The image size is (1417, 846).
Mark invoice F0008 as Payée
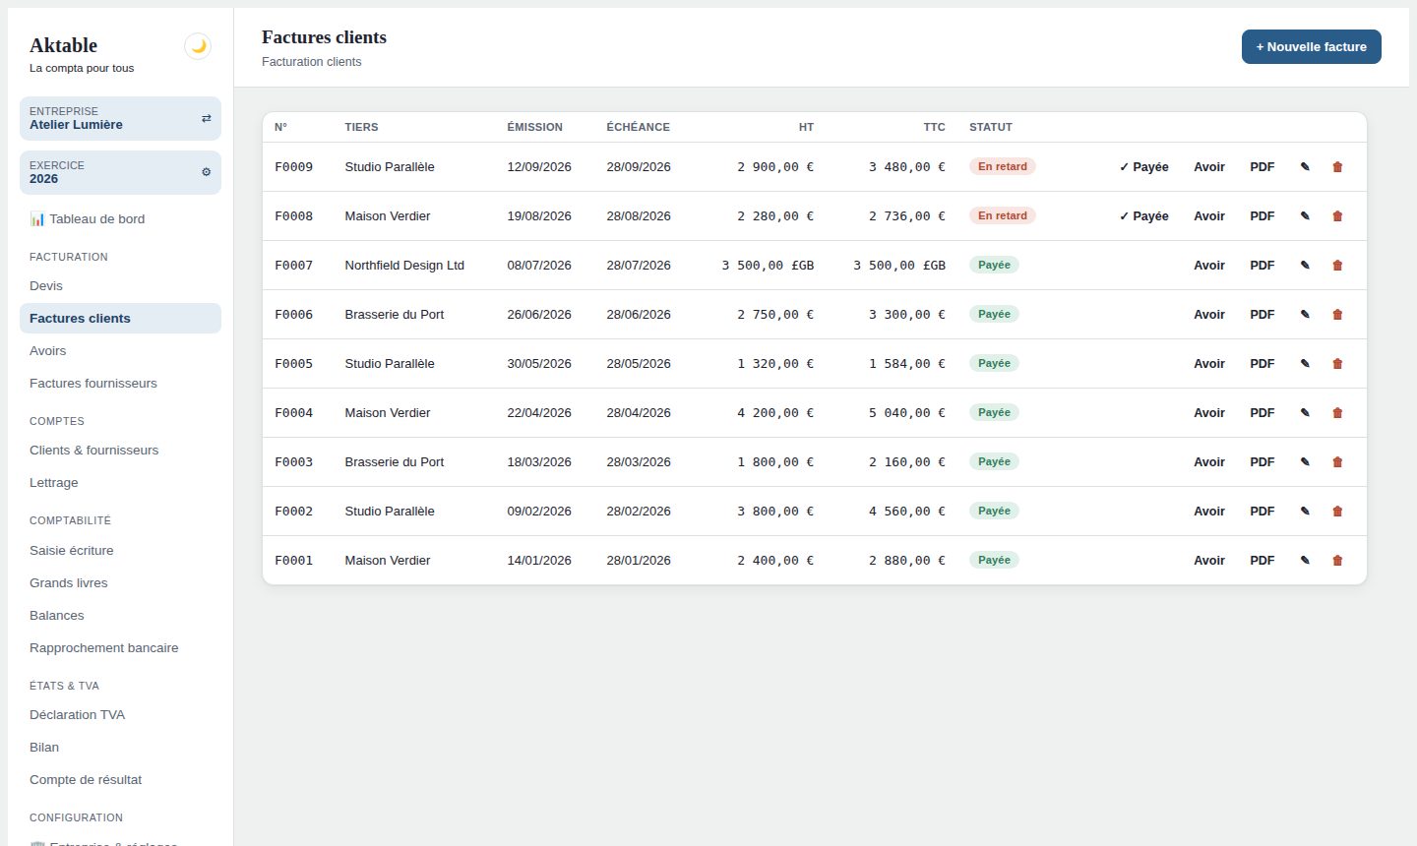(x=1143, y=216)
